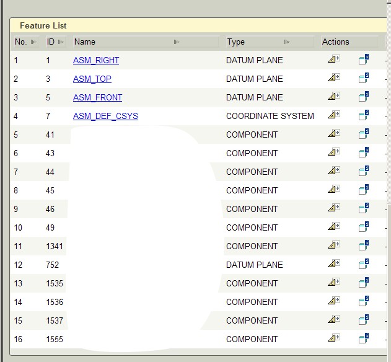Show feature info for component ID 49

click(364, 227)
